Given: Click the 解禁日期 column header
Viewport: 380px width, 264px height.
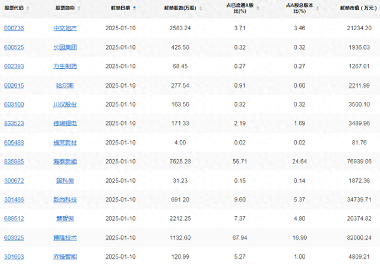Looking at the screenshot, I should coord(121,8).
